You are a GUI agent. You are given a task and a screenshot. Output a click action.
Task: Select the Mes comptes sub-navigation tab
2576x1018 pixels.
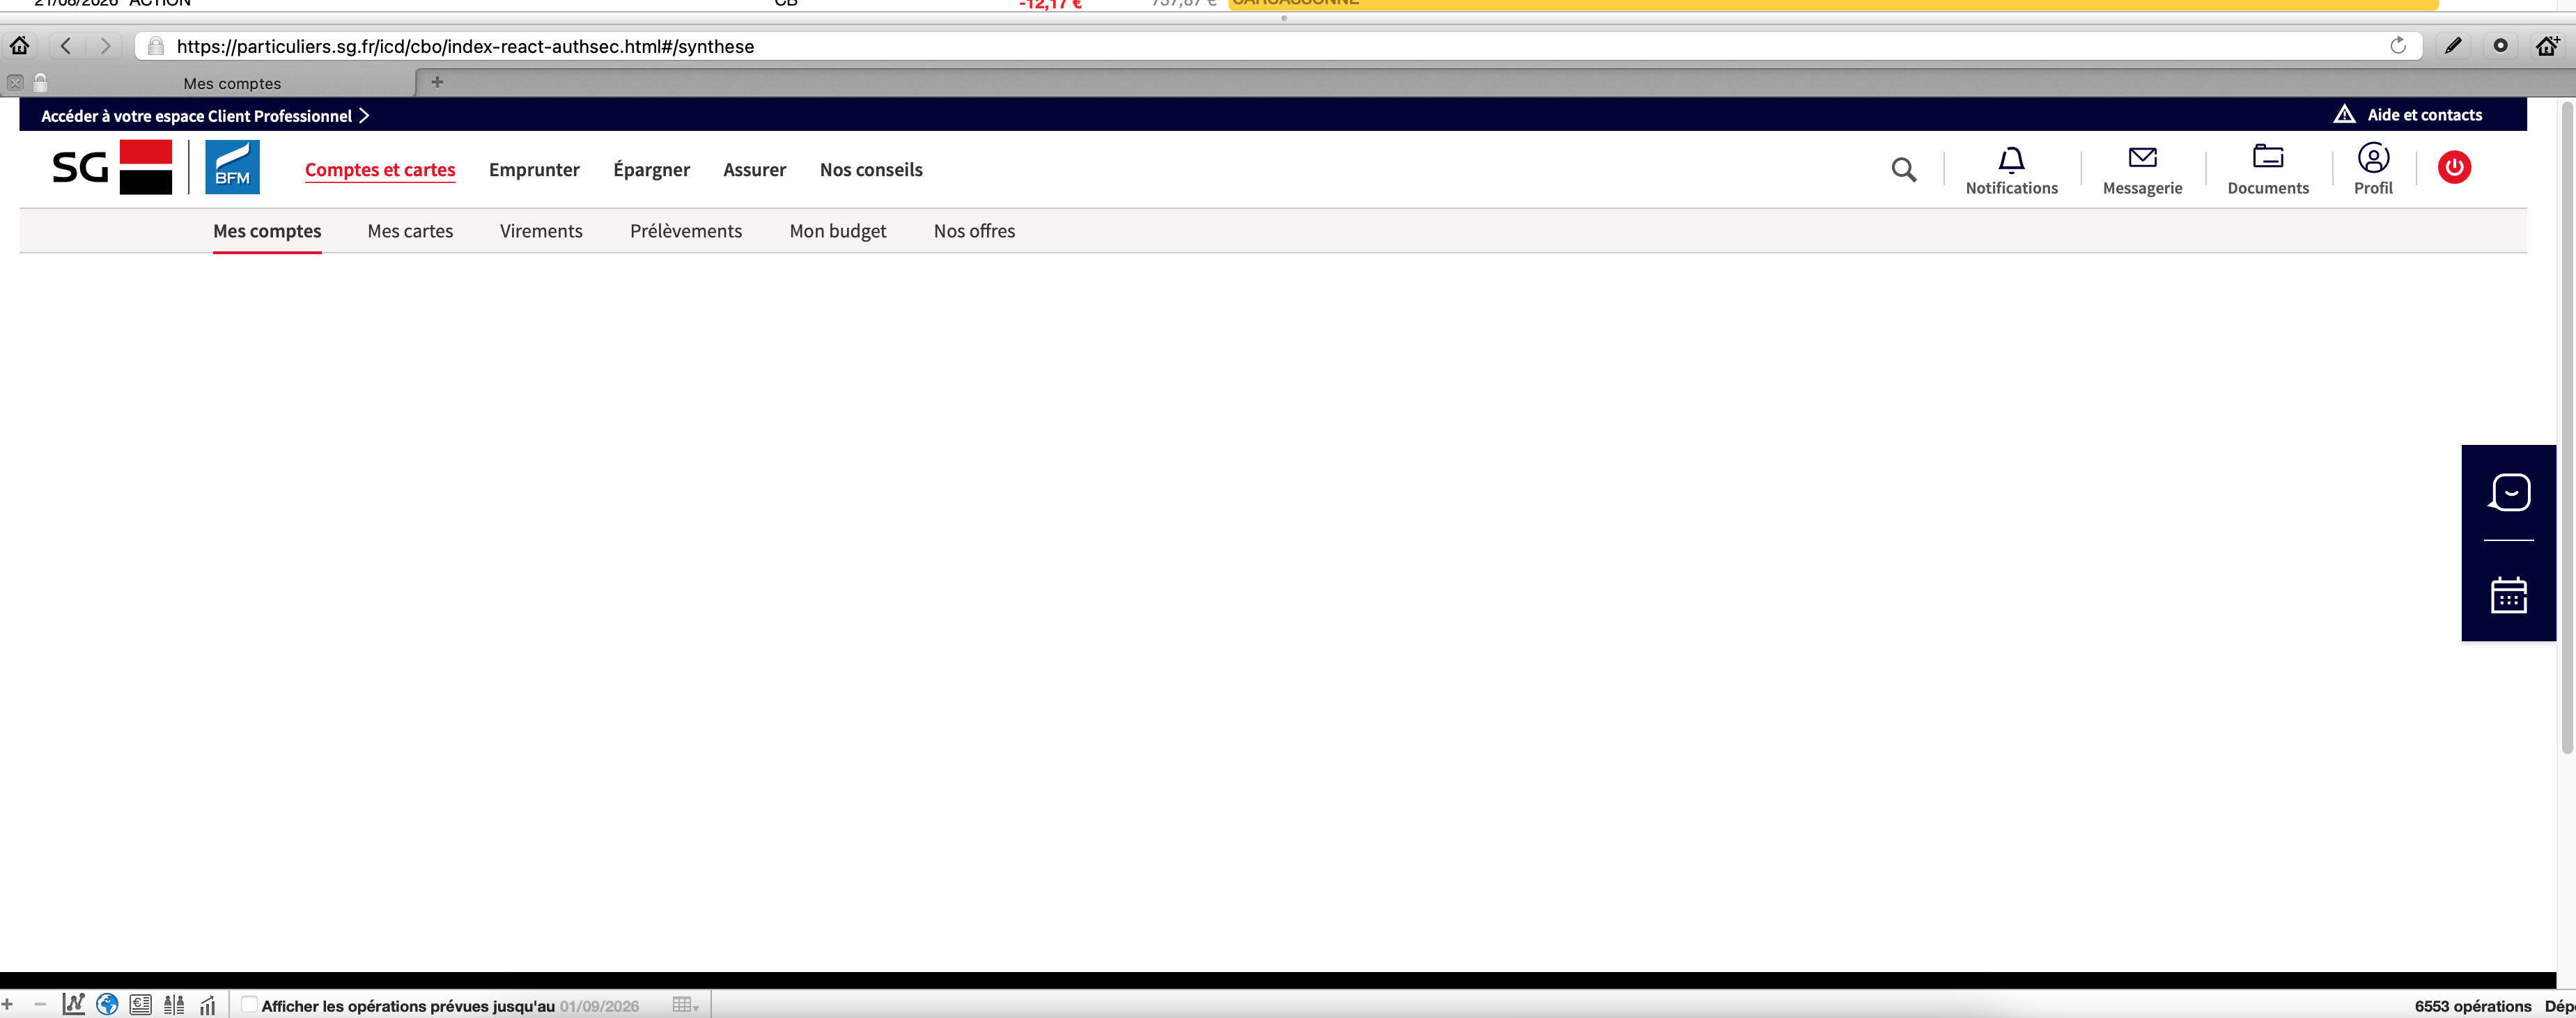(x=267, y=231)
